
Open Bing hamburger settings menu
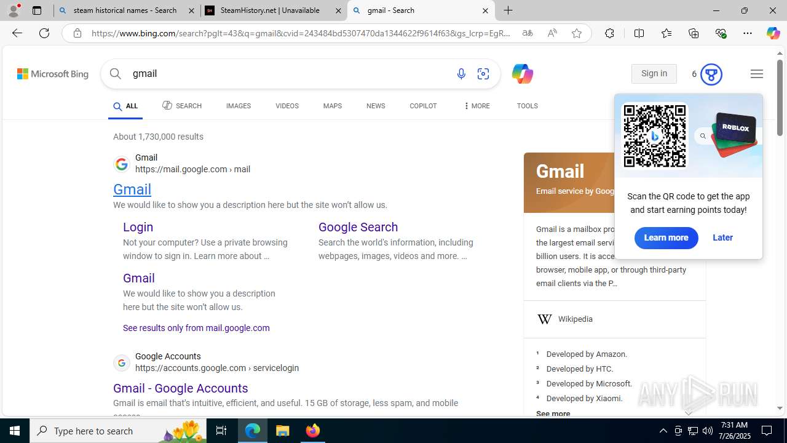[x=757, y=74]
